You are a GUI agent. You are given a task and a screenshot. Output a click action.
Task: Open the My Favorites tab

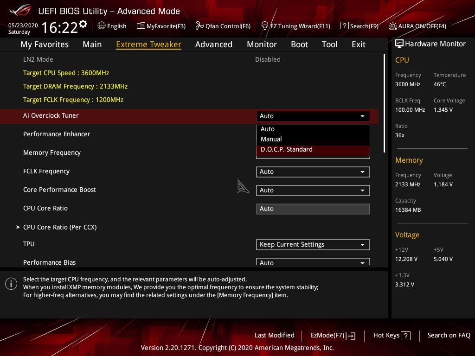coord(45,44)
